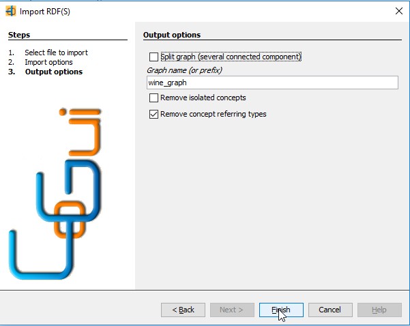
Task: Cancel the Import RDF(S) wizard
Action: click(330, 310)
